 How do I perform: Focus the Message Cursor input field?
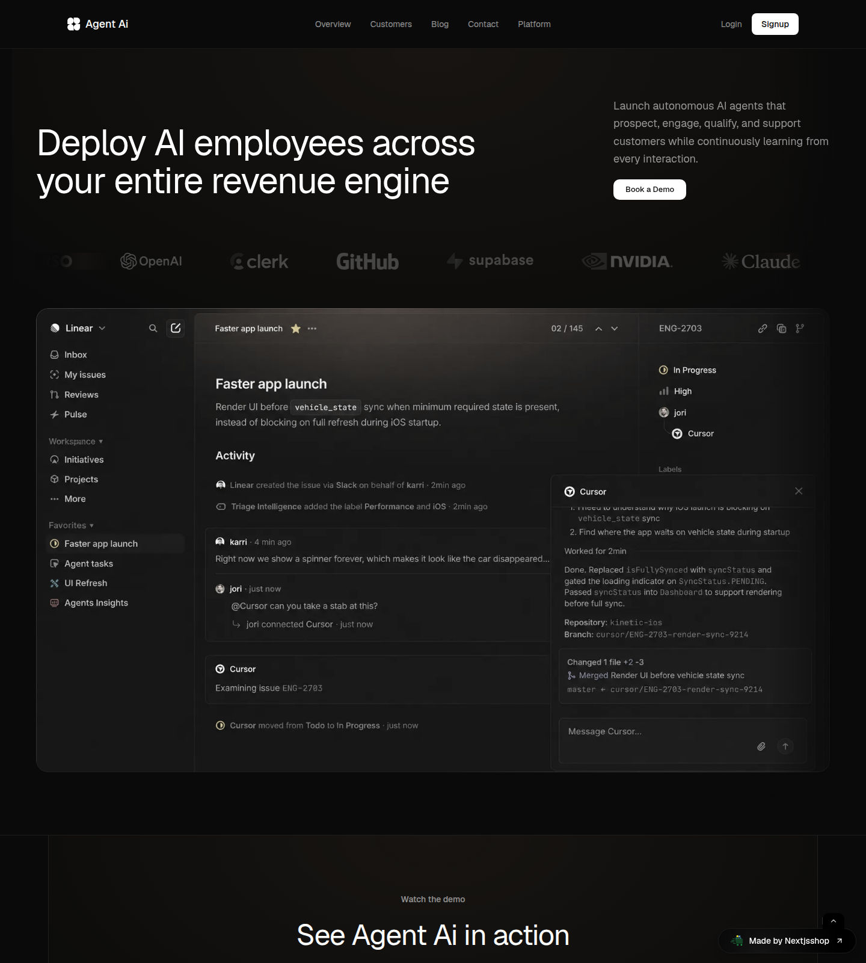click(x=683, y=740)
